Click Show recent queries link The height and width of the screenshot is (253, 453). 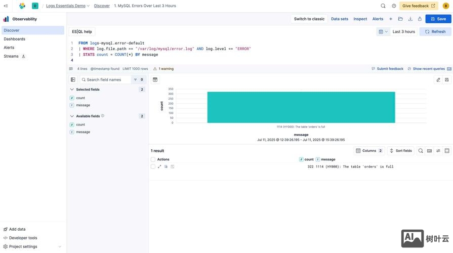click(426, 69)
